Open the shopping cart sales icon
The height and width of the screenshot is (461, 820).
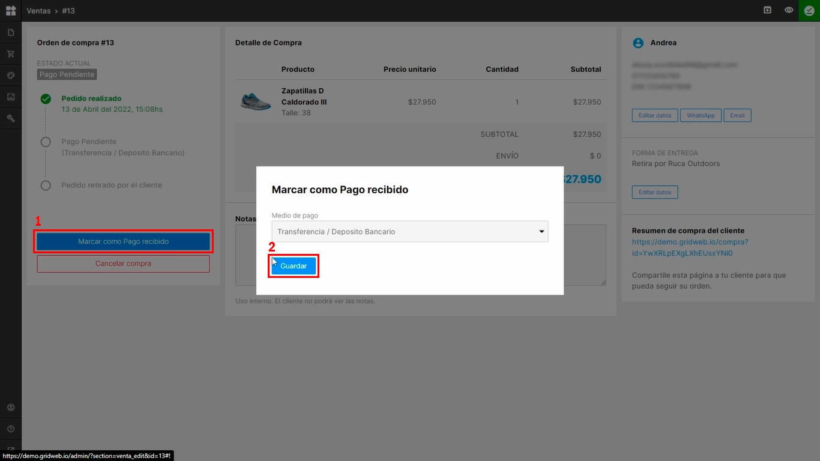pyautogui.click(x=10, y=54)
